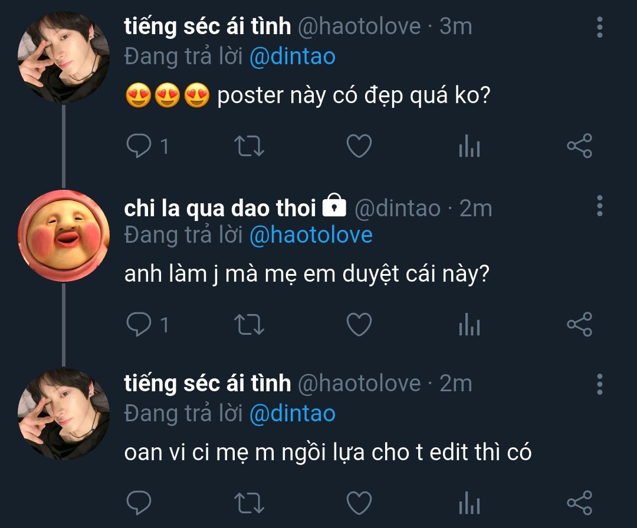637x528 pixels.
Task: Reply to the "poster này" tweet
Action: 139,146
